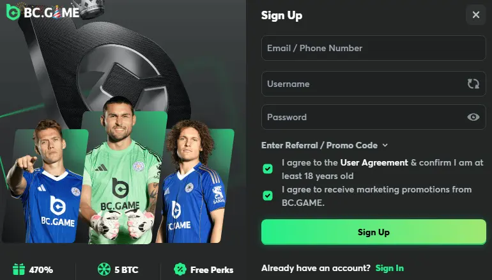Click the 5 BTC wheel icon
Image resolution: width=492 pixels, height=280 pixels.
[104, 269]
